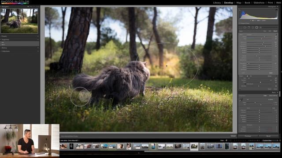This screenshot has width=282, height=158.
Task: Click the Previous button
Action: (248, 136)
